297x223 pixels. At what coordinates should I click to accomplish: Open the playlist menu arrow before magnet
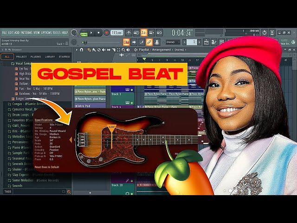77,50
